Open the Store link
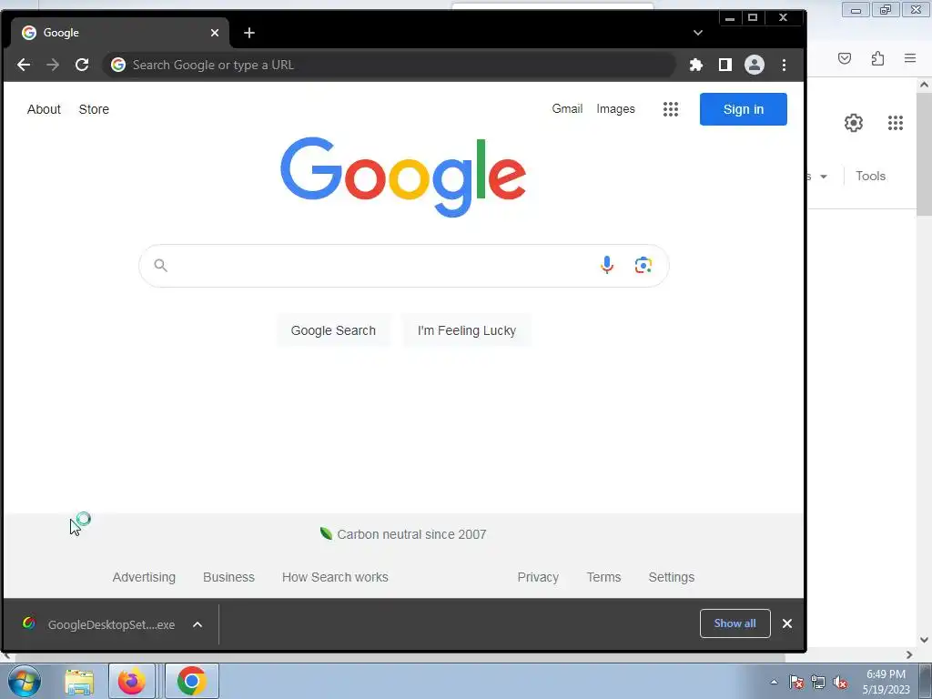Screen dimensions: 932x699 click(94, 109)
